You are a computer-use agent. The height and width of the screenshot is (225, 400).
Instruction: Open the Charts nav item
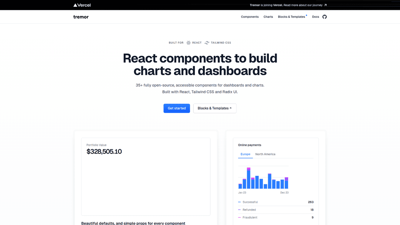[268, 17]
